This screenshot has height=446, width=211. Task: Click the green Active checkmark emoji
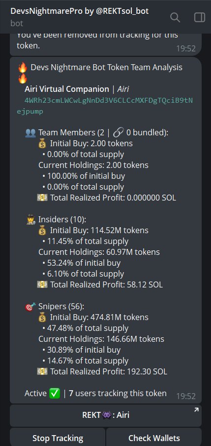pos(55,394)
